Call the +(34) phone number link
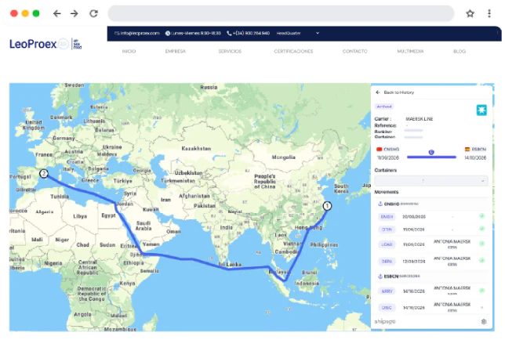Image resolution: width=505 pixels, height=347 pixels. pyautogui.click(x=251, y=33)
